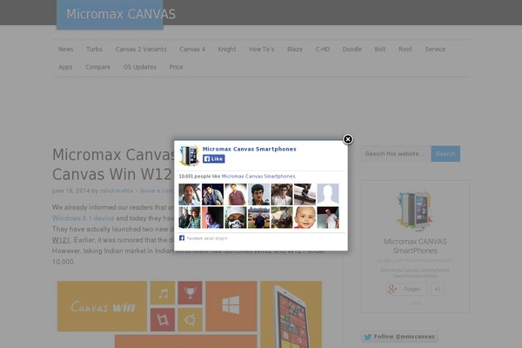
Task: Click the Facebook social plugin icon
Action: (x=182, y=238)
